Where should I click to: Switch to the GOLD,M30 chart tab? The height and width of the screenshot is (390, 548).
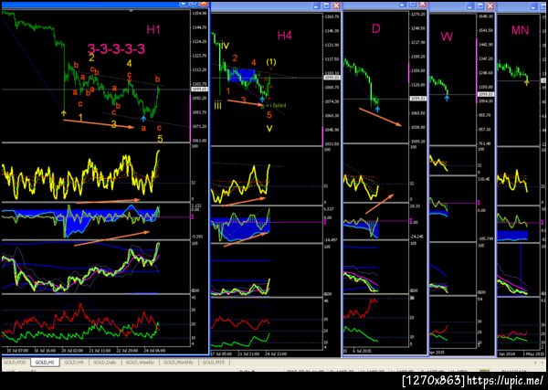coord(15,363)
